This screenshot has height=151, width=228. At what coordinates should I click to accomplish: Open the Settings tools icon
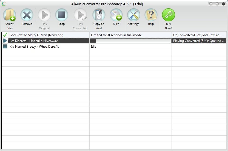tap(133, 15)
